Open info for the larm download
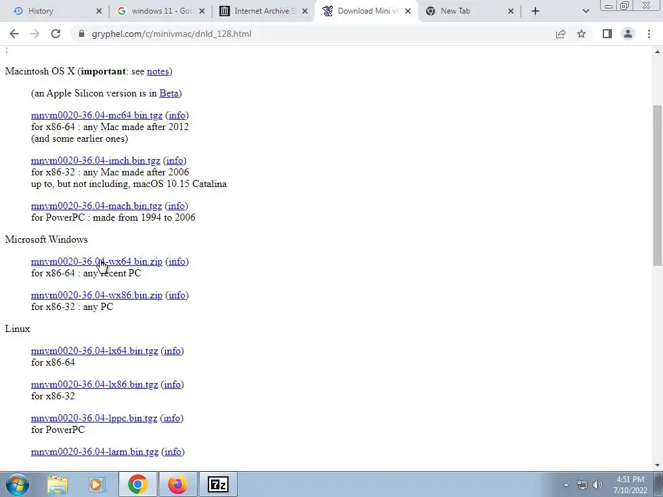Screen dimensions: 663x497 click(173, 452)
